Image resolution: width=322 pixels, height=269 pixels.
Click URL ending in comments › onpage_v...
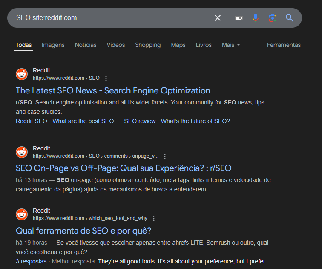tap(96, 156)
